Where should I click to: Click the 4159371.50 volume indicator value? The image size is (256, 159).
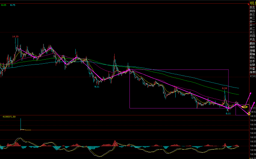tap(9, 117)
